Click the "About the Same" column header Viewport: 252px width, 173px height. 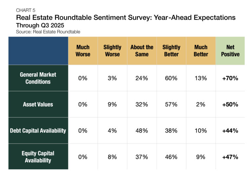[x=142, y=51]
